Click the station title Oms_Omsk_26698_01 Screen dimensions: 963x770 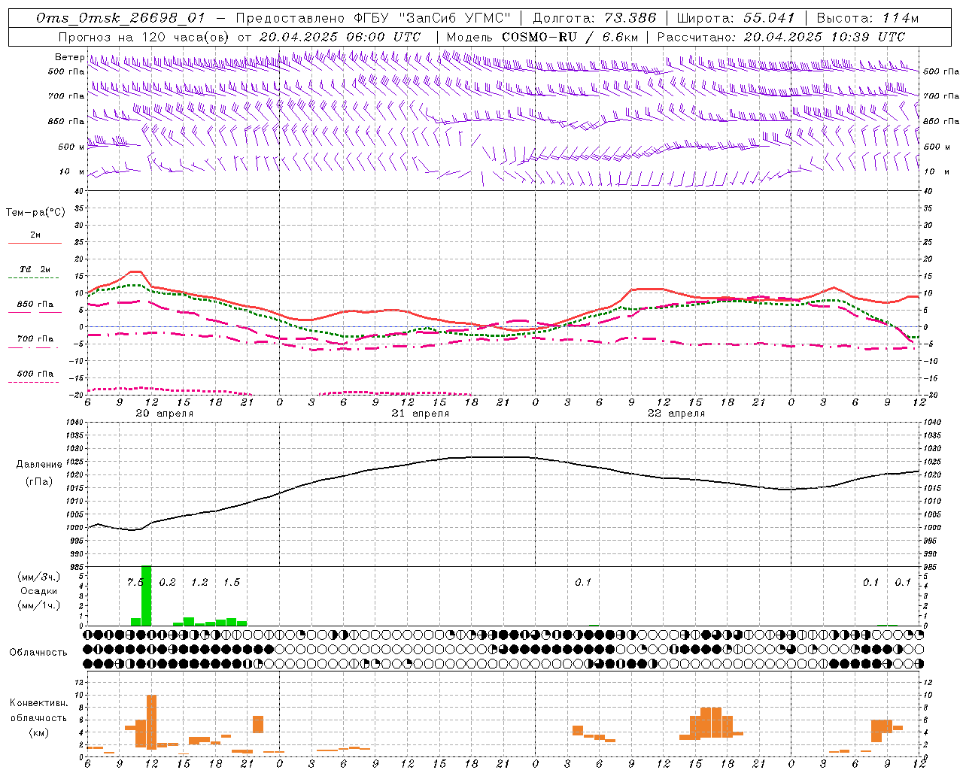pyautogui.click(x=120, y=18)
